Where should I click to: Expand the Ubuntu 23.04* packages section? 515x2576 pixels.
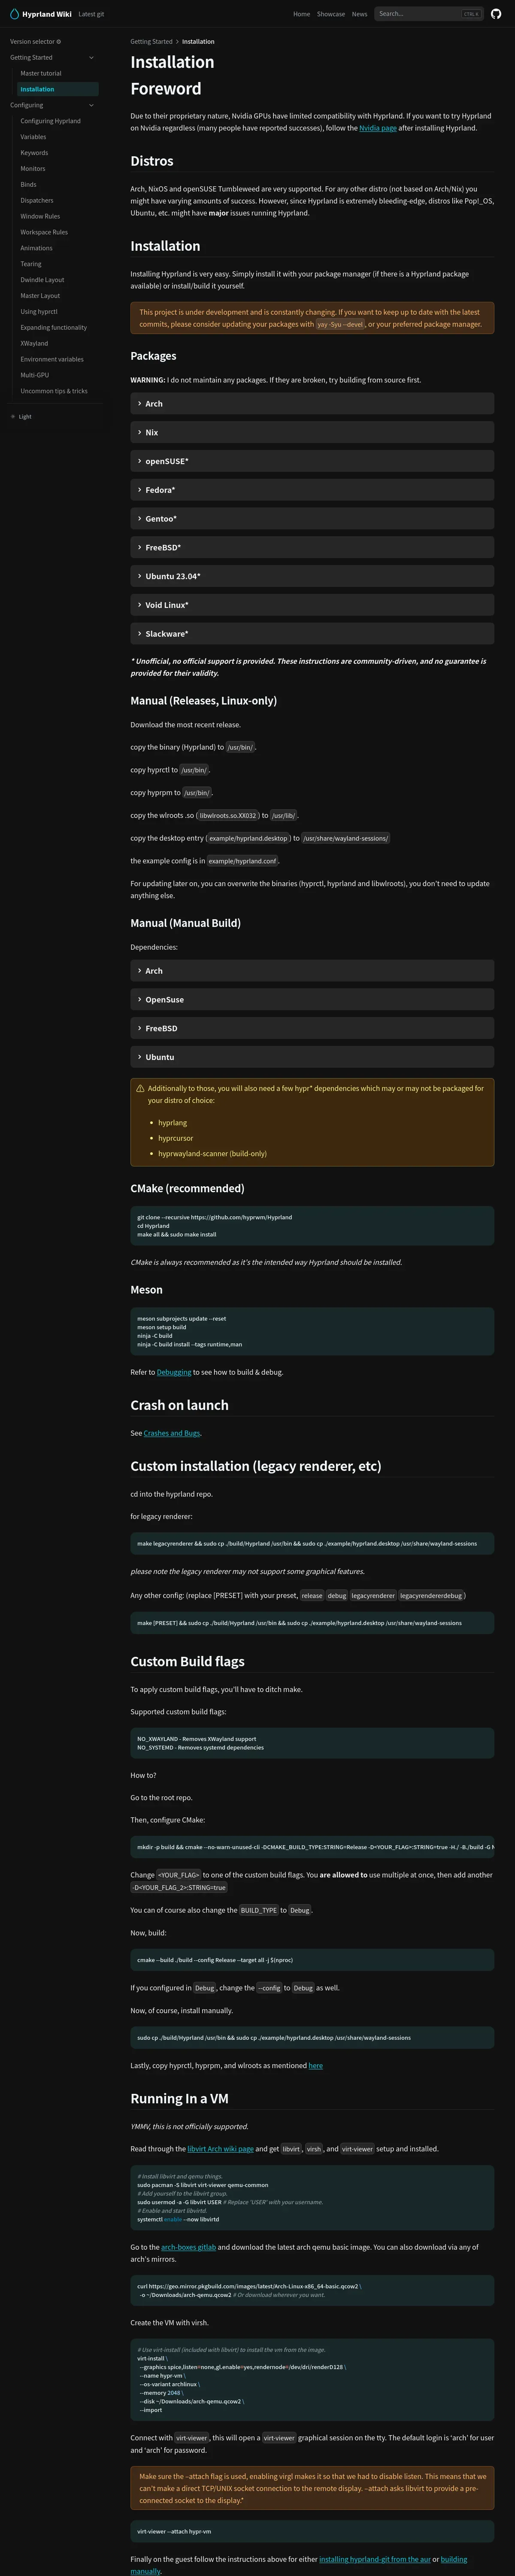point(312,576)
